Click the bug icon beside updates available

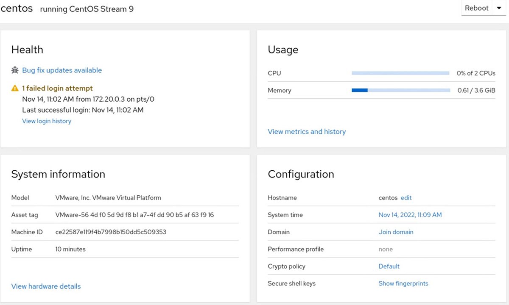(14, 70)
